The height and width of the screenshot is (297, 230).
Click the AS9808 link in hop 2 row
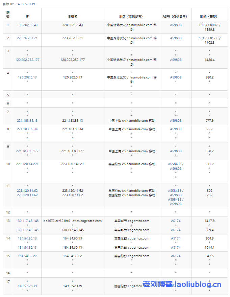176,38
